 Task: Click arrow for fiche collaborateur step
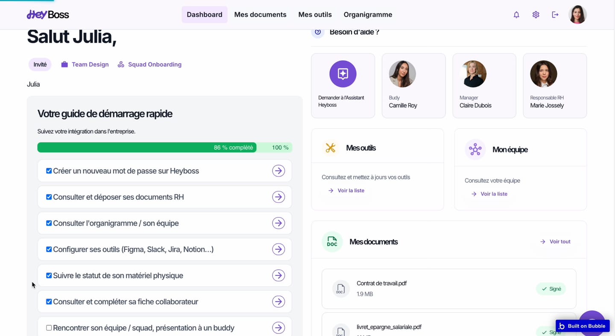pos(278,301)
